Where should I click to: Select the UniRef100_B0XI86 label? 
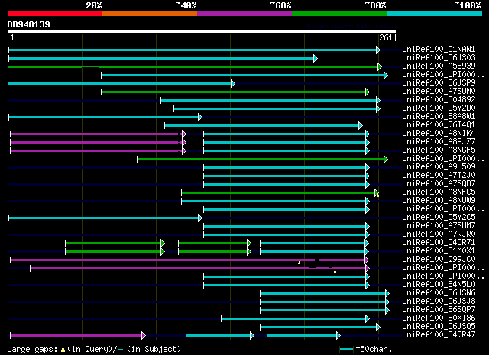439,318
